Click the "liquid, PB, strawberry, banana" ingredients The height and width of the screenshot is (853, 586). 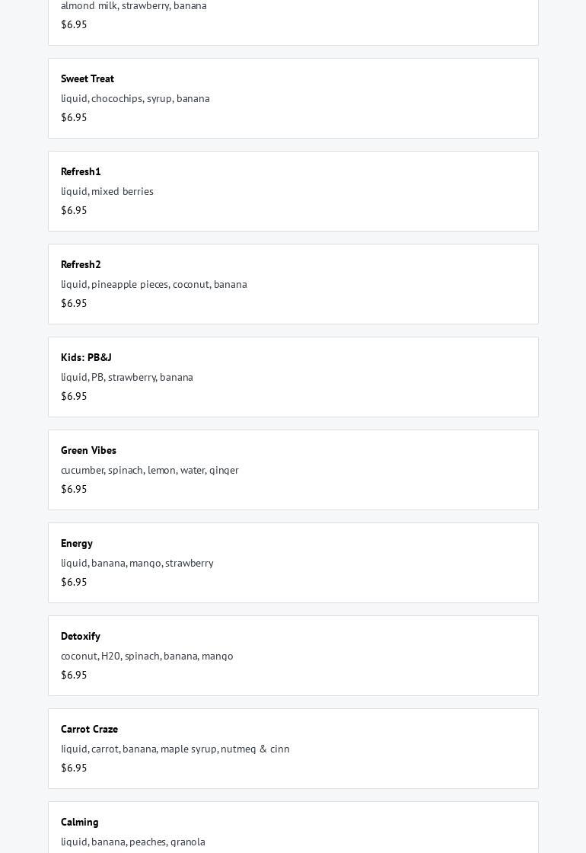[x=127, y=377]
